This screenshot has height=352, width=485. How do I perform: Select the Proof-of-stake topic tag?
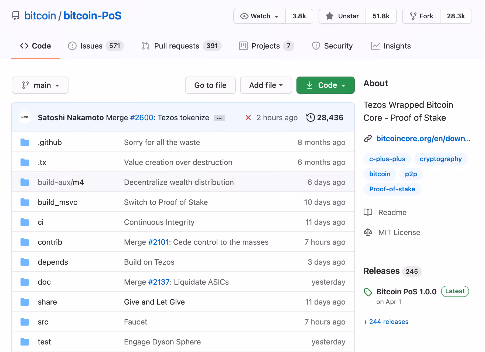point(392,189)
